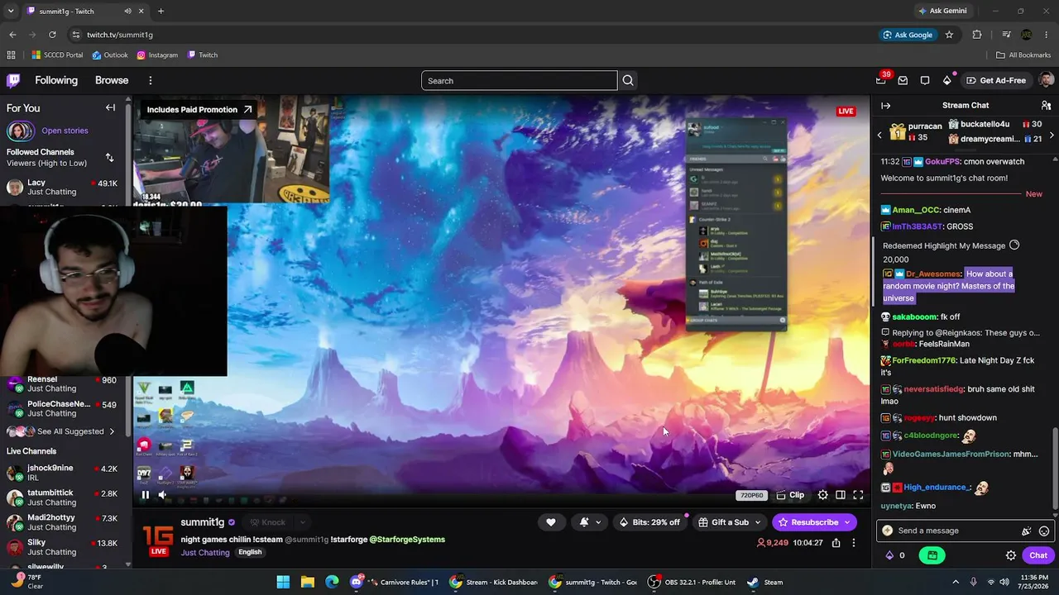This screenshot has height=595, width=1059.
Task: Open channel points balance in chat
Action: pyautogui.click(x=895, y=555)
